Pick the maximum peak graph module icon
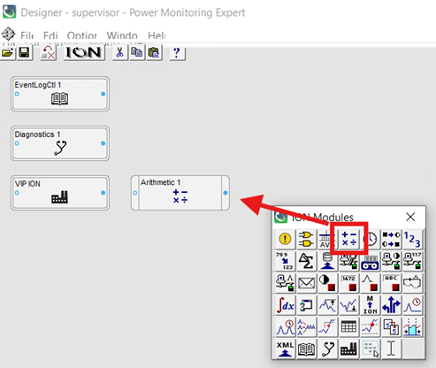The image size is (436, 368). [x=327, y=305]
